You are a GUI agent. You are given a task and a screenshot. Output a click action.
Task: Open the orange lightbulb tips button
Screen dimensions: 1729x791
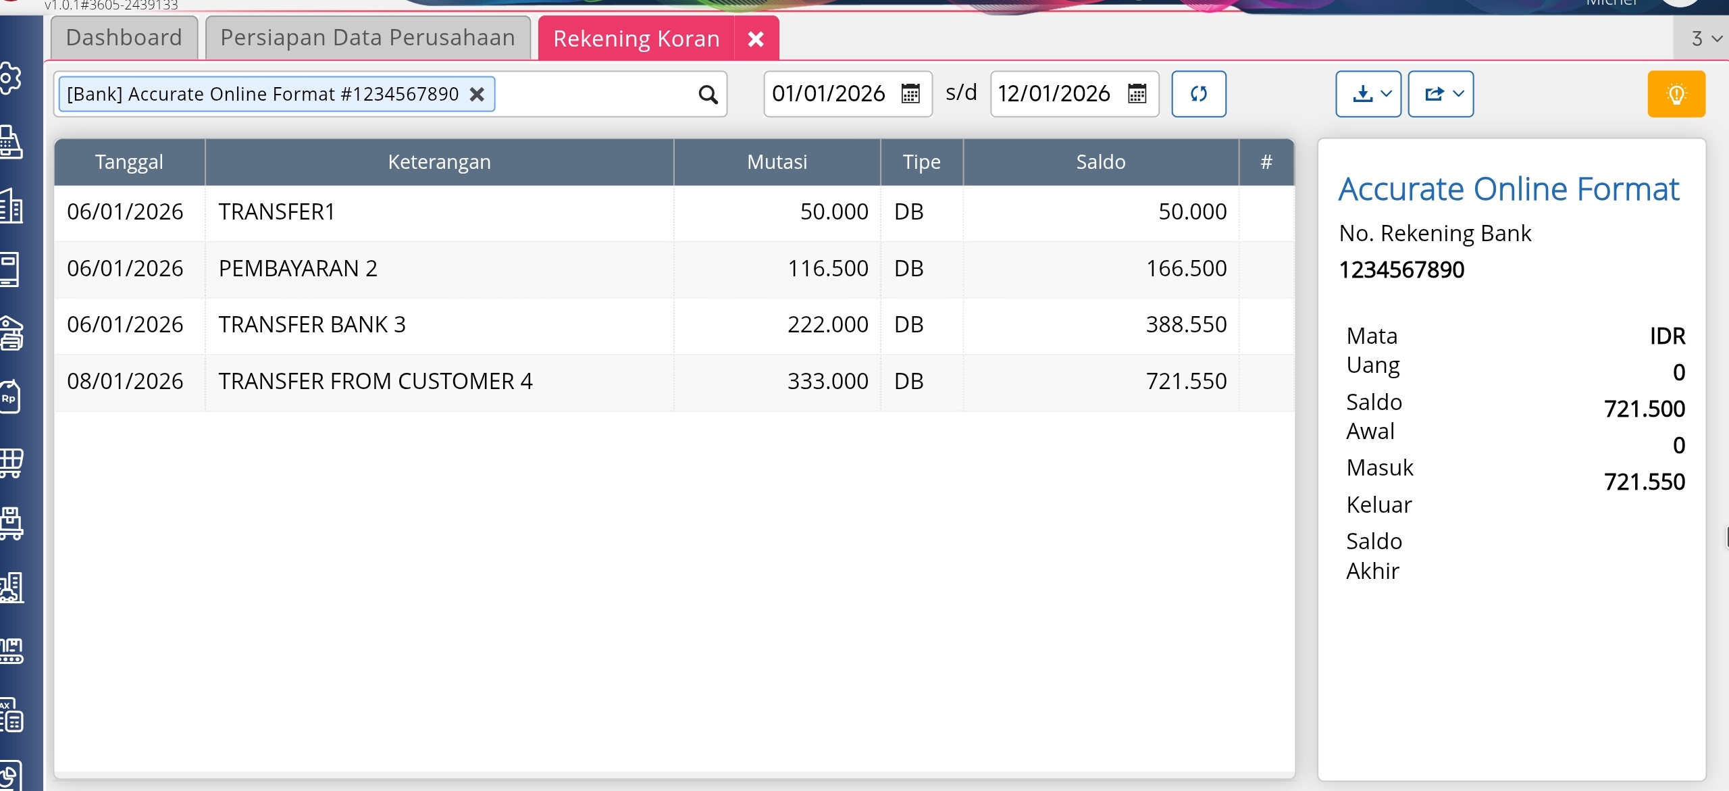click(x=1676, y=94)
